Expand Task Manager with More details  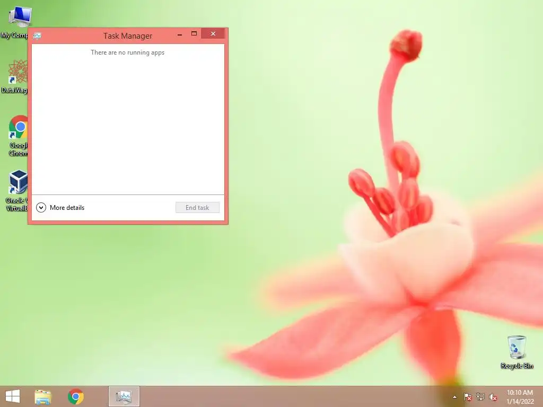coord(60,208)
